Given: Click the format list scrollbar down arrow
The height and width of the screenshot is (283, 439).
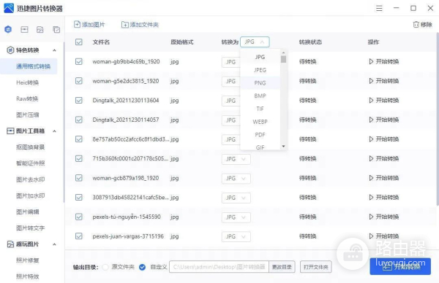Looking at the screenshot, I should tap(283, 147).
